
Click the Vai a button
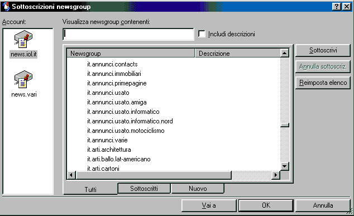tap(209, 205)
